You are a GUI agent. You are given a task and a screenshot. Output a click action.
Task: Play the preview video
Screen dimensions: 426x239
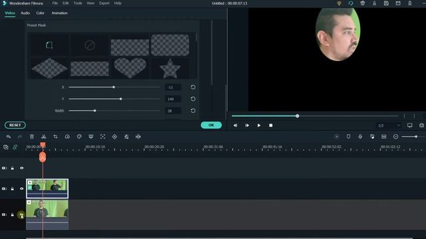(259, 125)
